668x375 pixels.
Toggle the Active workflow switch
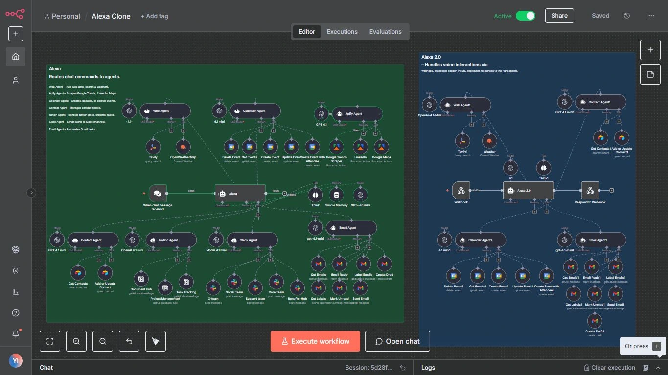point(526,16)
